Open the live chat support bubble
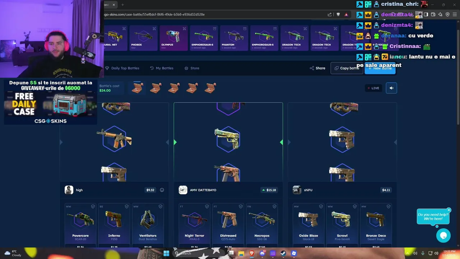This screenshot has width=460, height=259. pyautogui.click(x=443, y=236)
